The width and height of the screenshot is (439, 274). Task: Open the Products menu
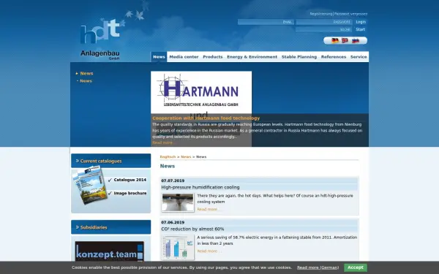coord(213,57)
